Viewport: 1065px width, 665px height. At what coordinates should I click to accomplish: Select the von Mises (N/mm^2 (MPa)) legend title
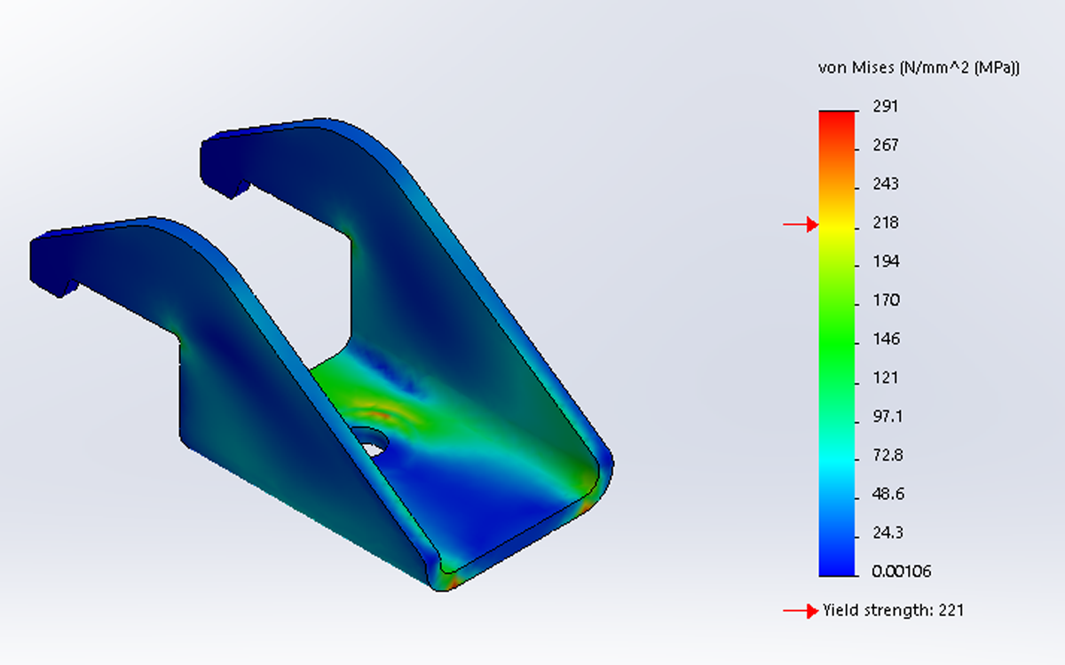pos(918,67)
